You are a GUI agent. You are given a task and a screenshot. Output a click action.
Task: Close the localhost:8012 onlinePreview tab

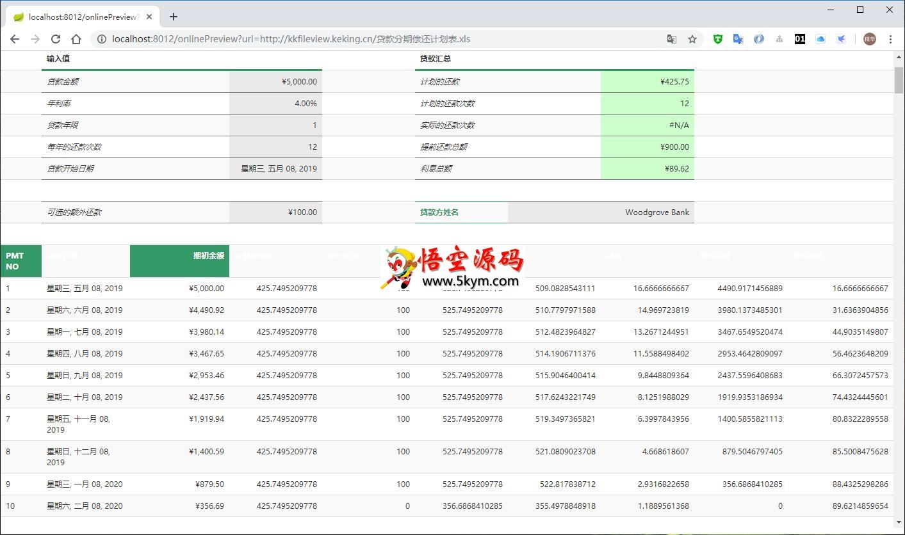149,17
